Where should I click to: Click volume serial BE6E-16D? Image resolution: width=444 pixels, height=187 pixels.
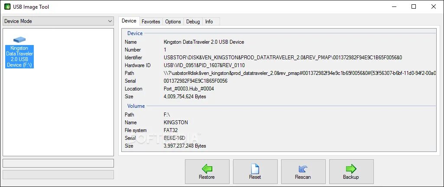(175, 138)
